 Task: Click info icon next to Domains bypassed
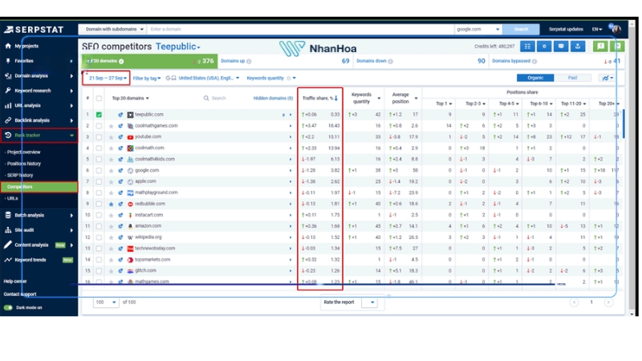(534, 62)
